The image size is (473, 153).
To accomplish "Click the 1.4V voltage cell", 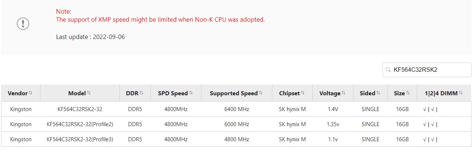I will (333, 109).
